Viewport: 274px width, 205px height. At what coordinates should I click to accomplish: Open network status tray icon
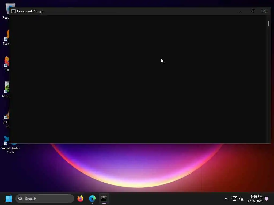[x=234, y=199]
